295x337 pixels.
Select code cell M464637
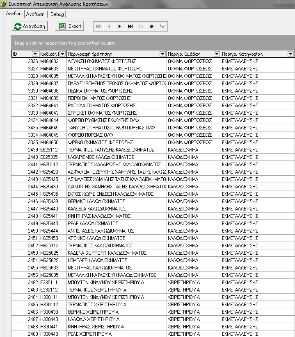[53, 84]
